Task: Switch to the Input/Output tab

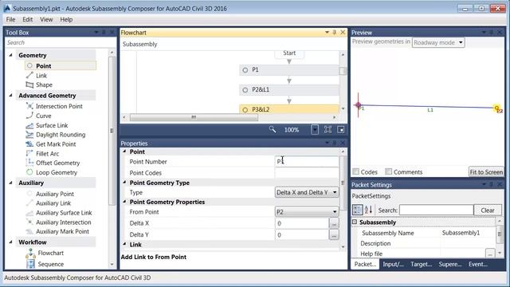Action: pyautogui.click(x=393, y=264)
